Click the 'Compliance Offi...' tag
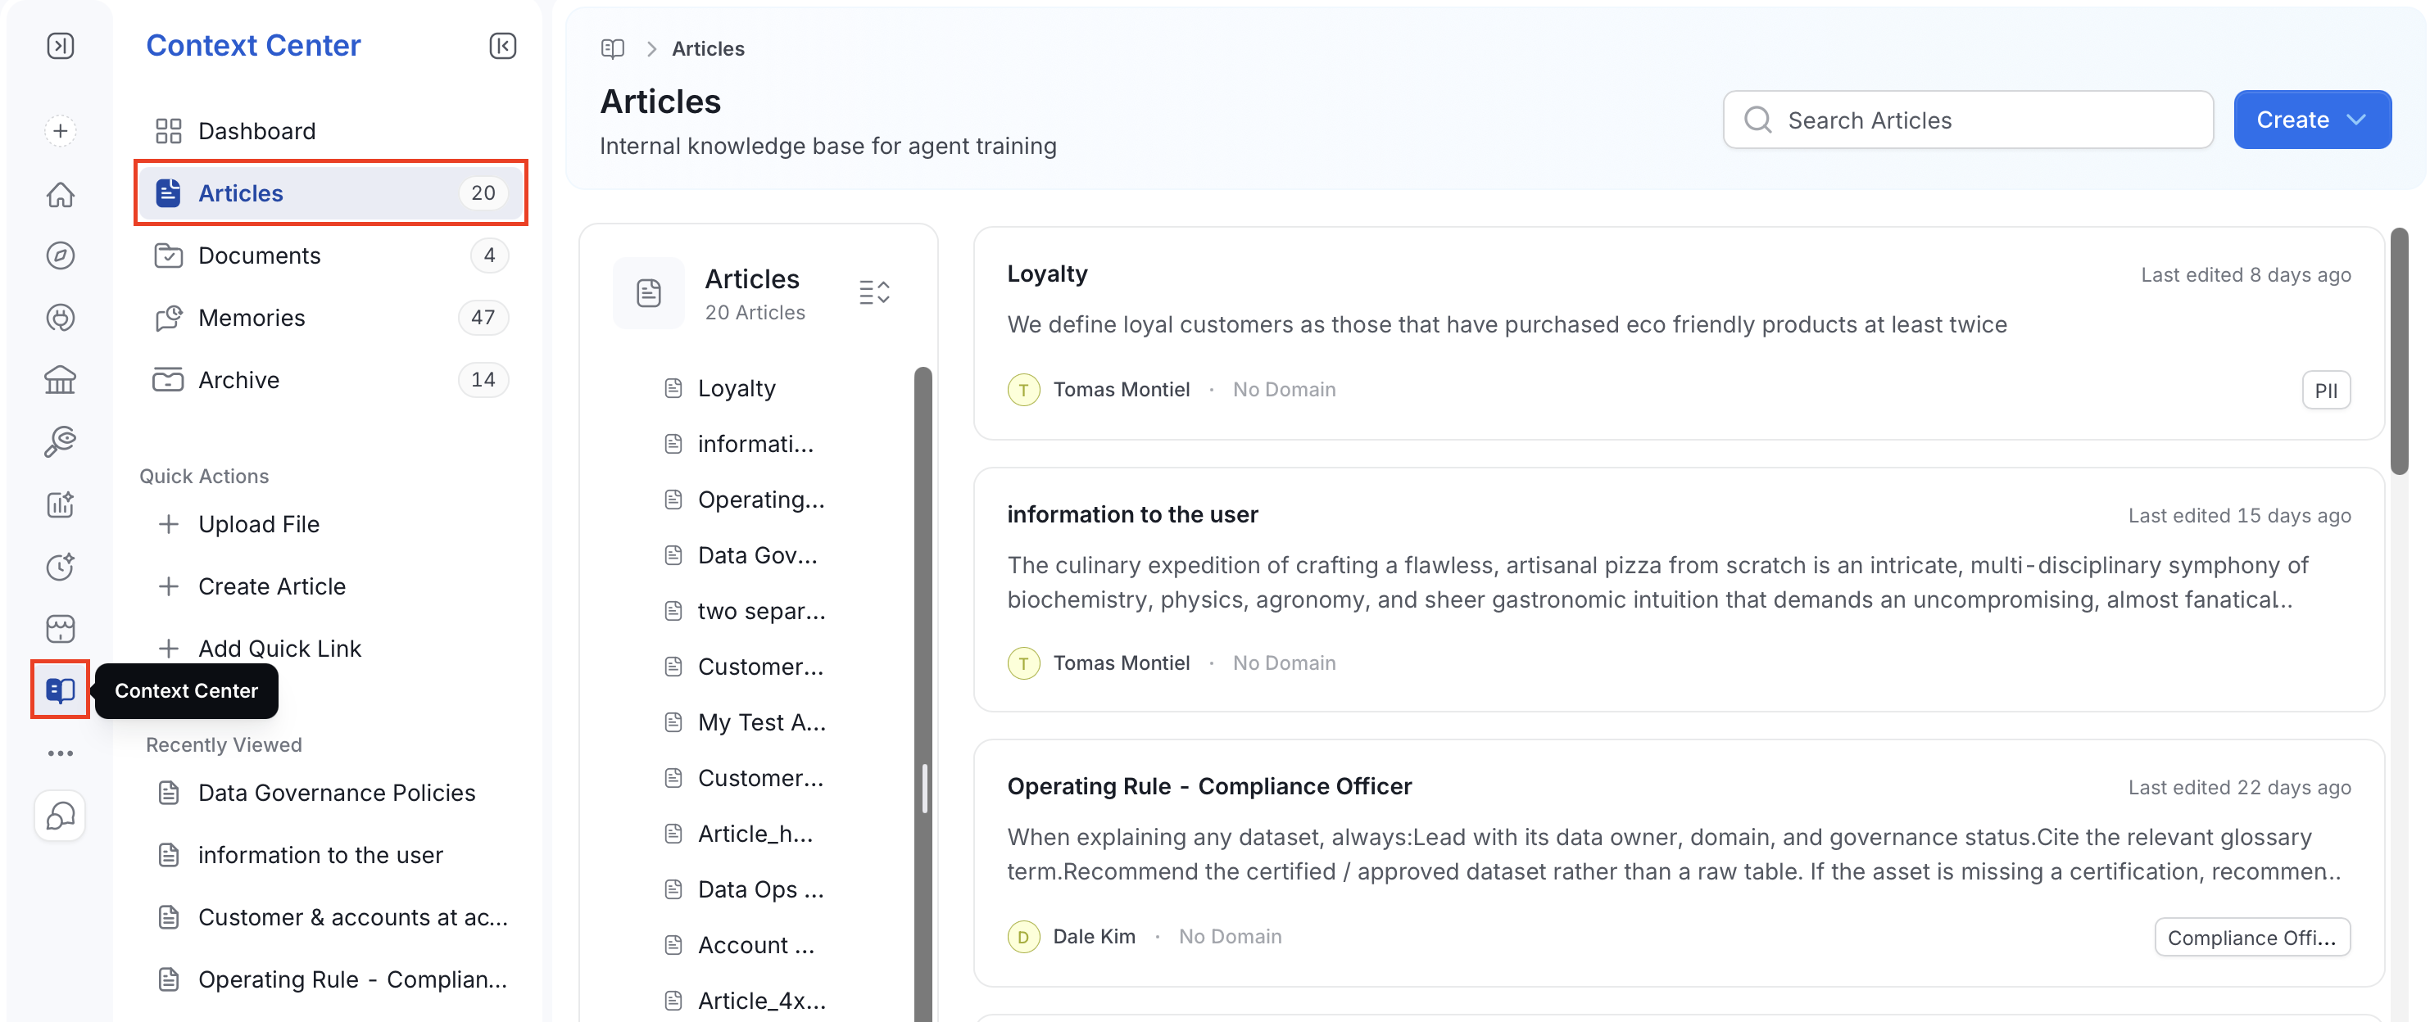This screenshot has height=1022, width=2430. pos(2251,937)
